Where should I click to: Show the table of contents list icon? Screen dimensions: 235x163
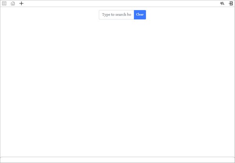4,4
